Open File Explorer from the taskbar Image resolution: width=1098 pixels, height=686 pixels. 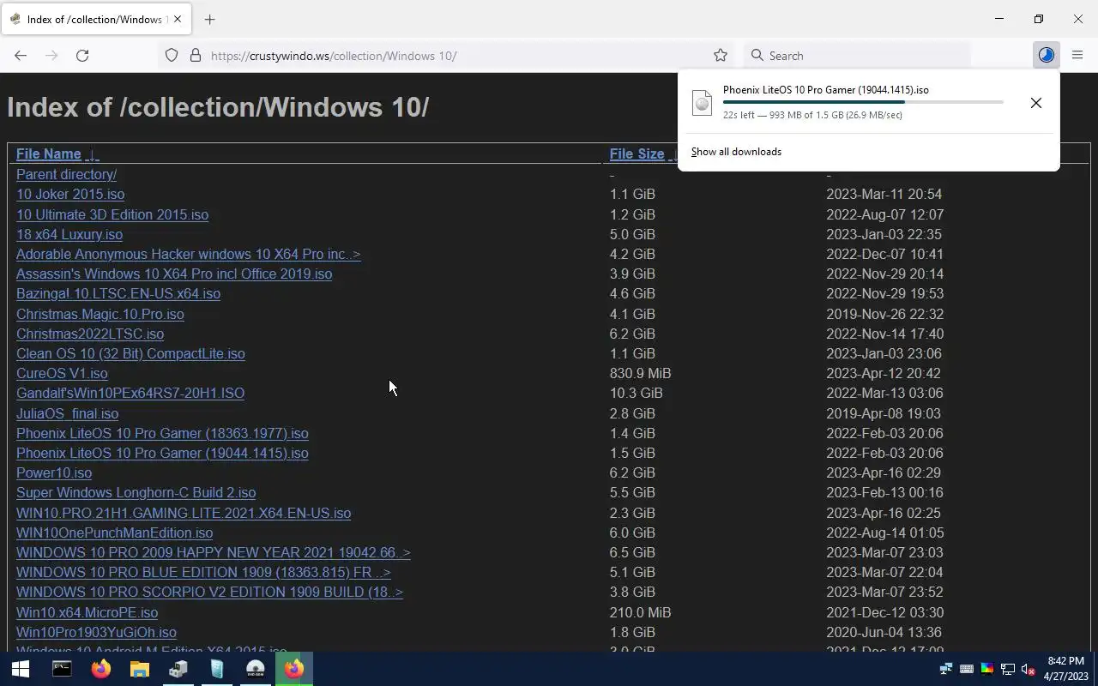coord(140,669)
